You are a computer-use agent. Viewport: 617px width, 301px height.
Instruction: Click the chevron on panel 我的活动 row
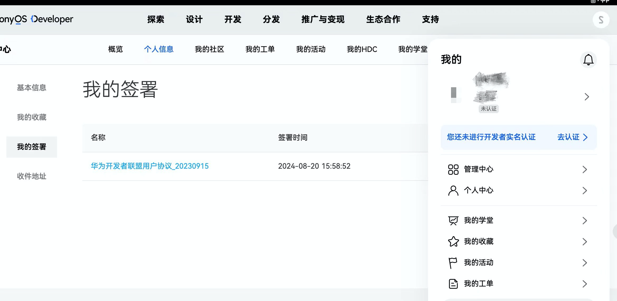[x=585, y=263]
